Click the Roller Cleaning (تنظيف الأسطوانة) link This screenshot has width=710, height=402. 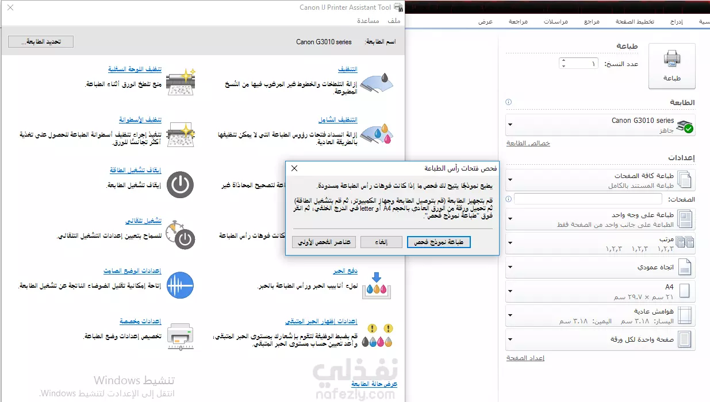140,120
